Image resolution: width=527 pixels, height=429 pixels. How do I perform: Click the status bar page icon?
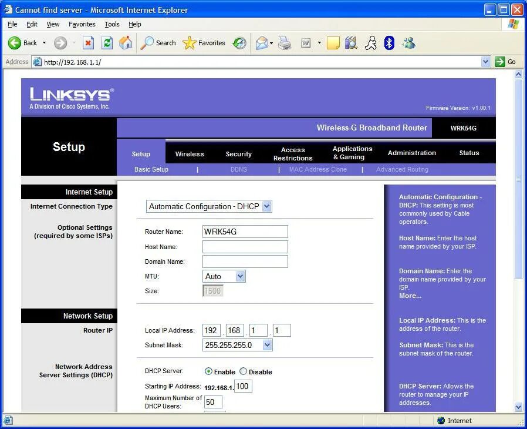(8, 421)
